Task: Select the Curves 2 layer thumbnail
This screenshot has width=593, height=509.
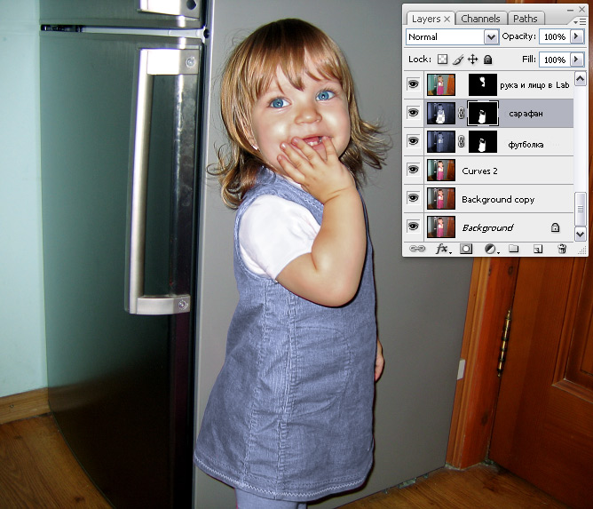Action: (441, 170)
